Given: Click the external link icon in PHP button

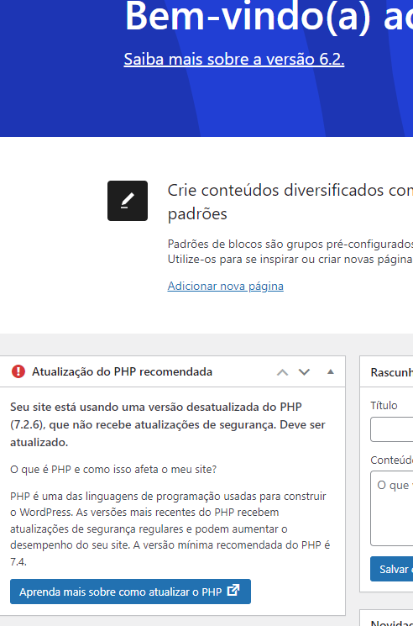Looking at the screenshot, I should (233, 591).
